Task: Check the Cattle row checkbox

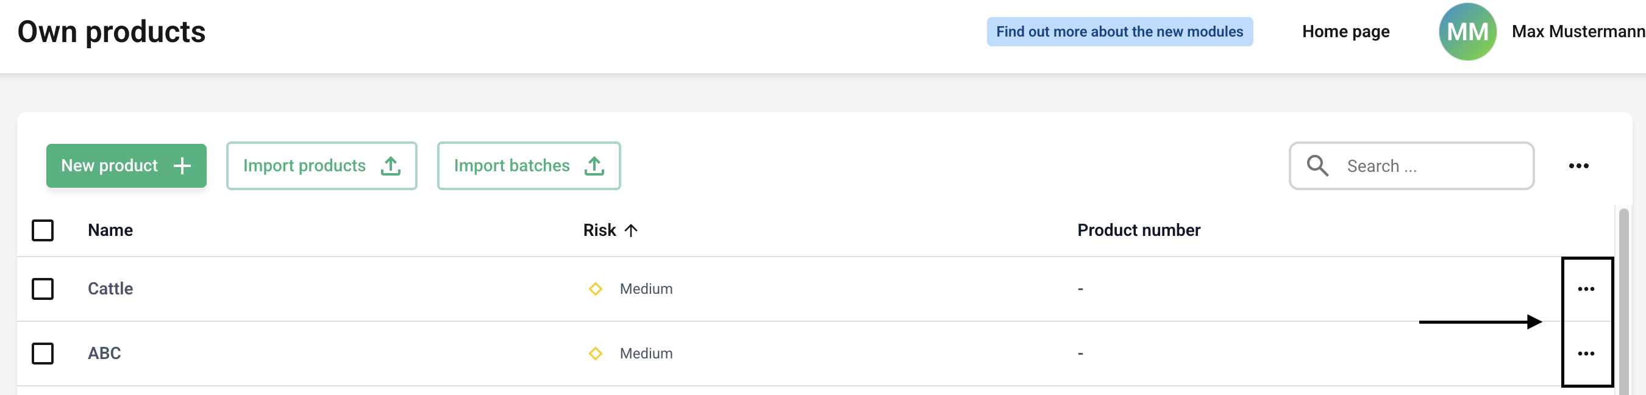Action: point(43,289)
